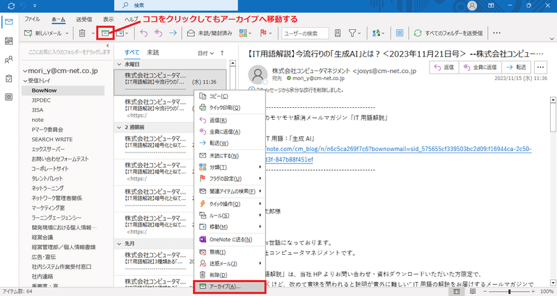This screenshot has width=557, height=296.
Task: Click the 転送 button in the reading pane
Action: click(x=516, y=67)
